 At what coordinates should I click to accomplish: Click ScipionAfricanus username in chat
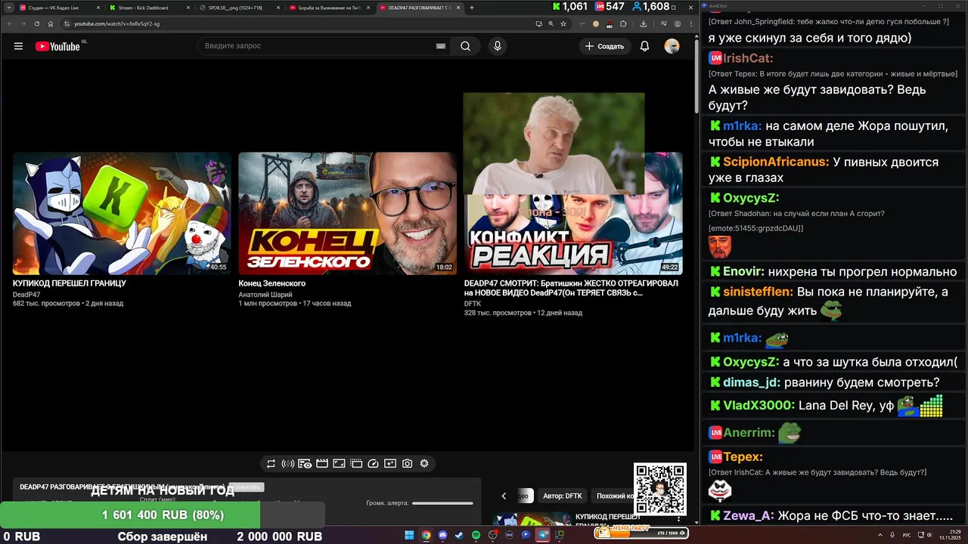point(776,162)
